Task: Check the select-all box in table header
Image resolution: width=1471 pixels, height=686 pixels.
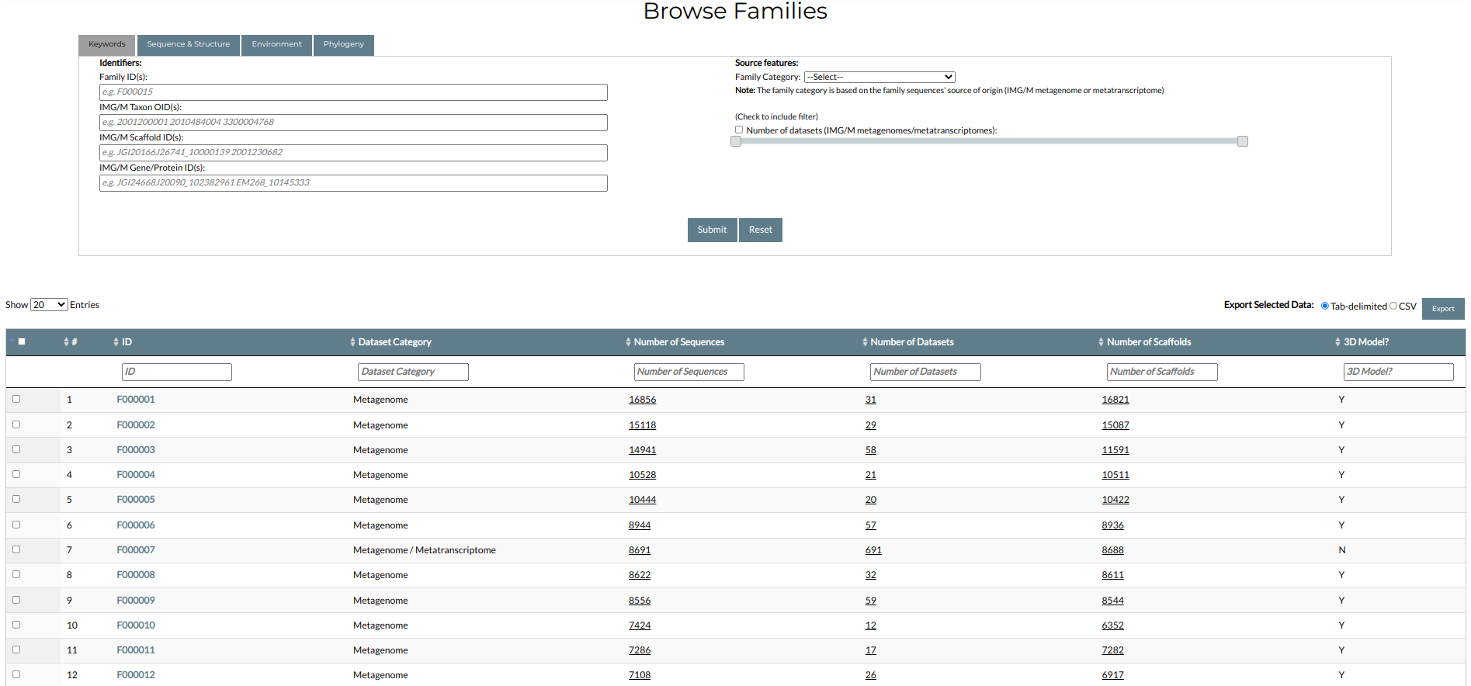Action: 22,341
